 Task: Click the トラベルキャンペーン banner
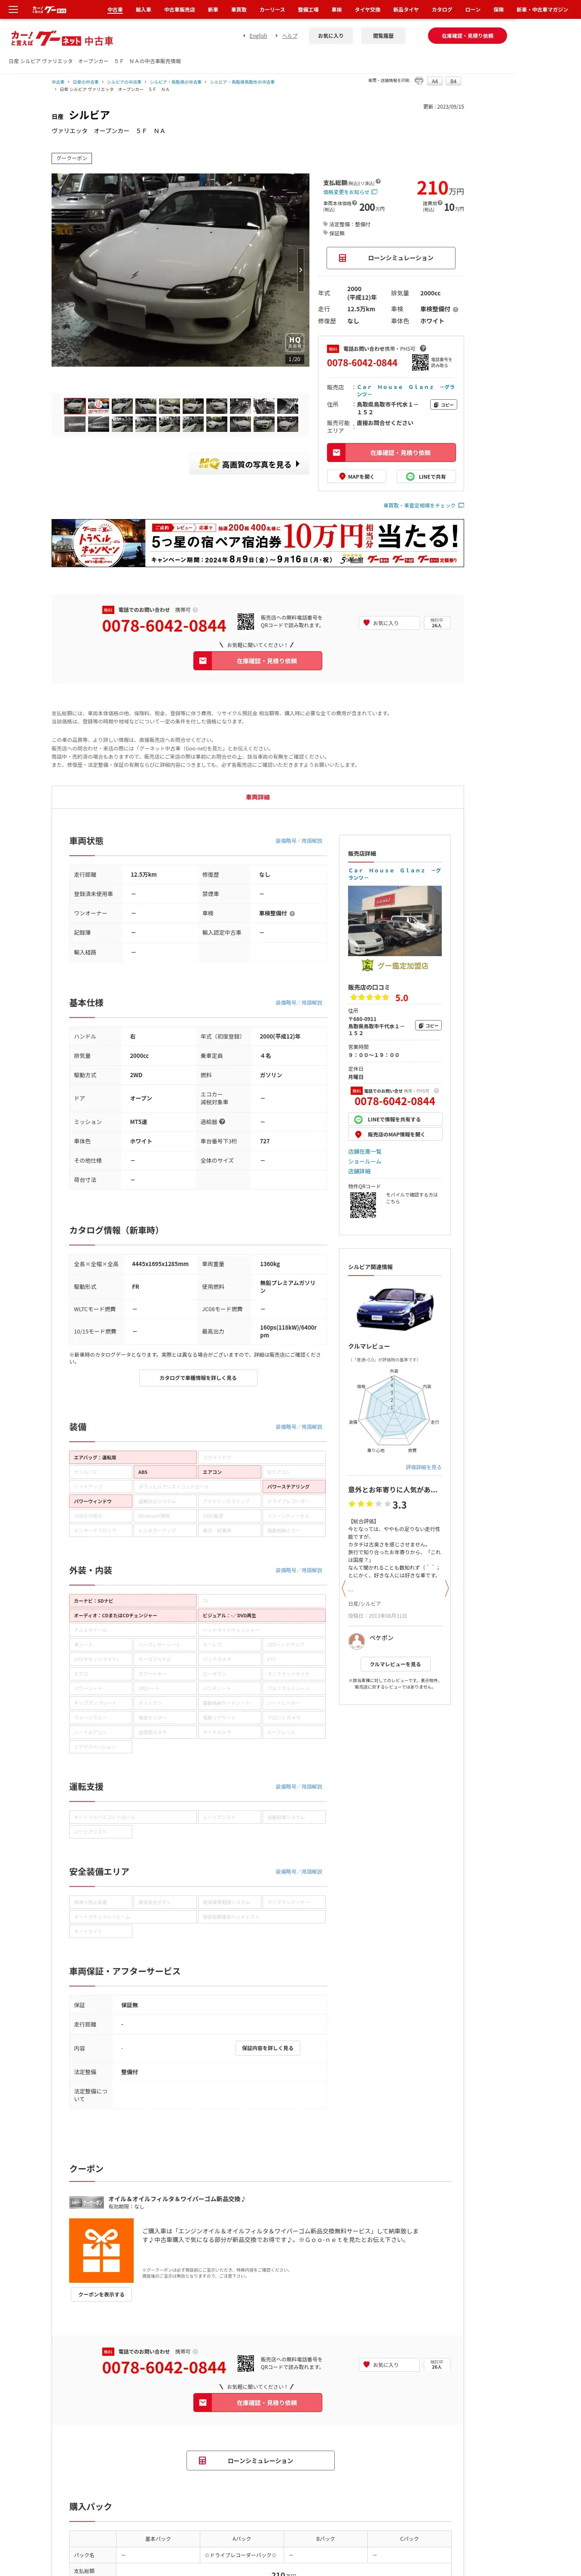(257, 543)
